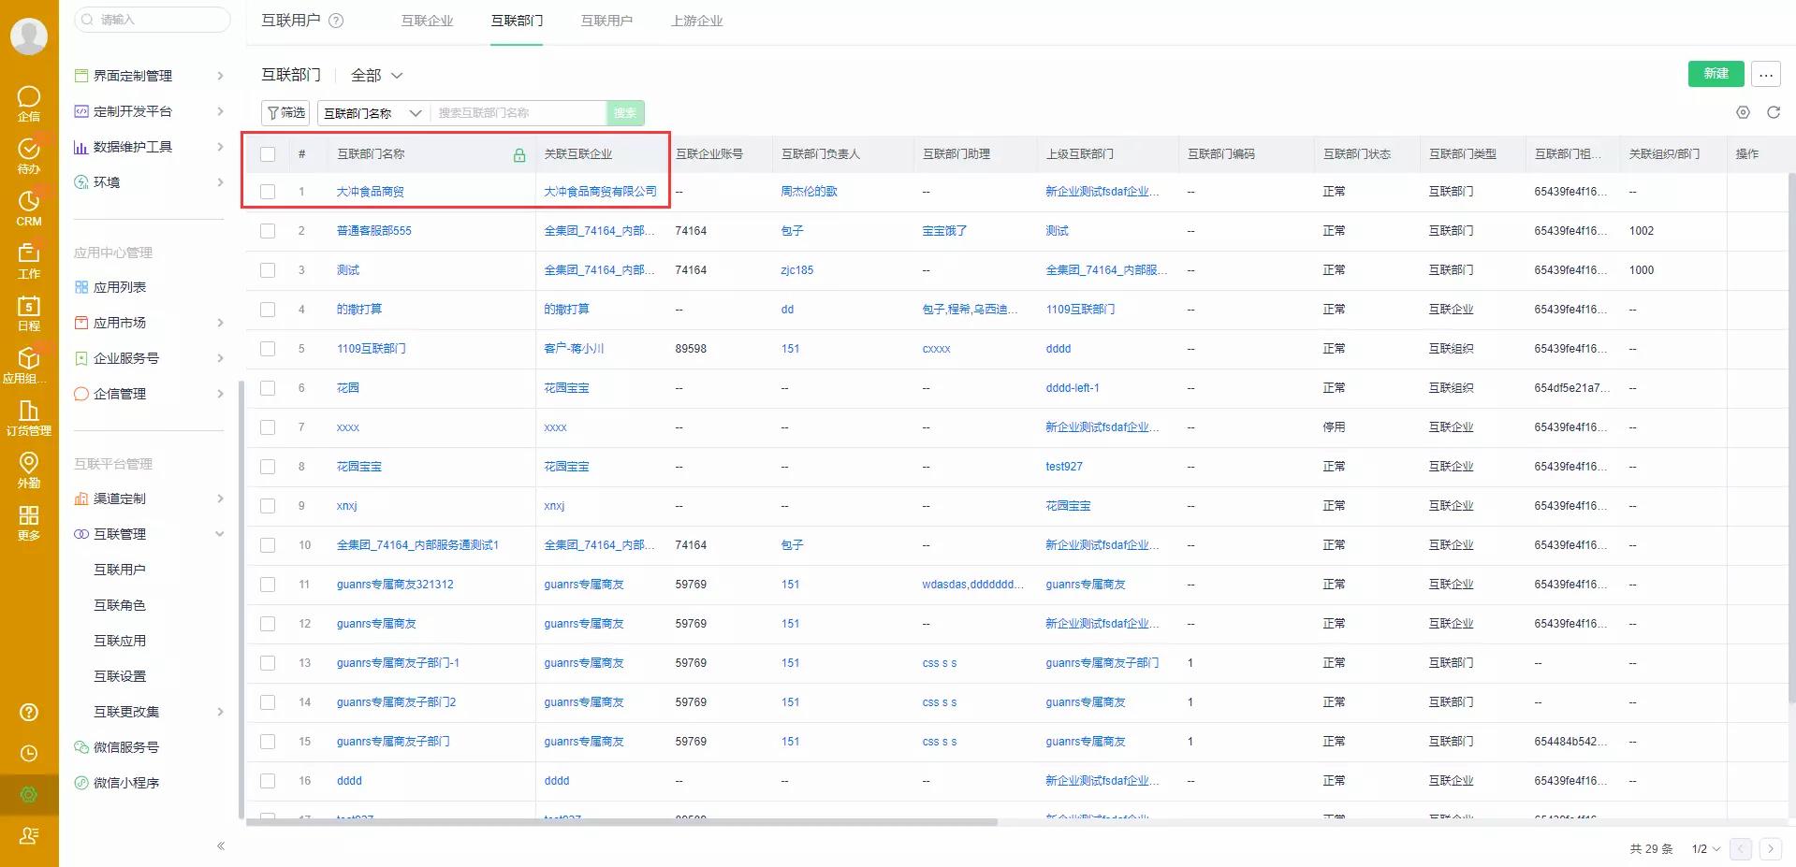Tick the checkbox for row 5 (1109互联部门)
Screen dimensions: 1796x867
[x=268, y=348]
